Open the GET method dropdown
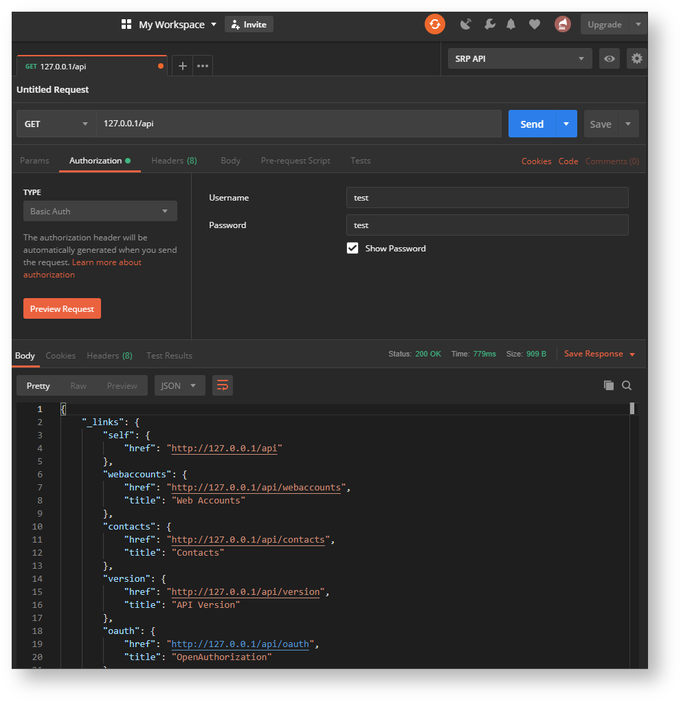This screenshot has width=681, height=702. [56, 124]
